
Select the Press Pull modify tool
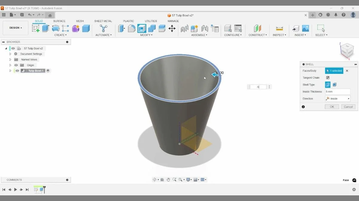point(121,28)
